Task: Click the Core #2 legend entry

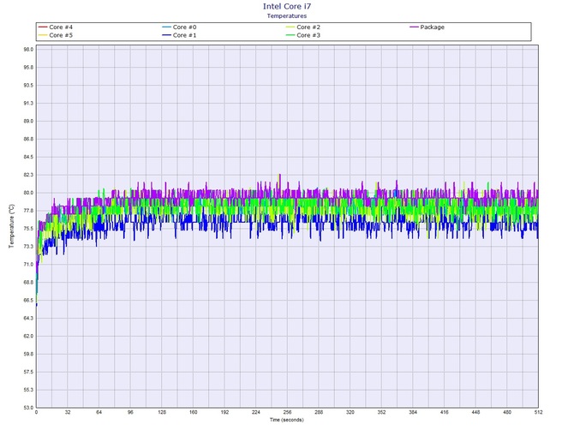Action: click(303, 27)
